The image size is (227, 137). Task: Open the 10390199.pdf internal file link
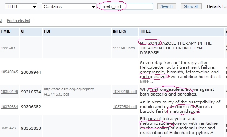click(x=125, y=92)
